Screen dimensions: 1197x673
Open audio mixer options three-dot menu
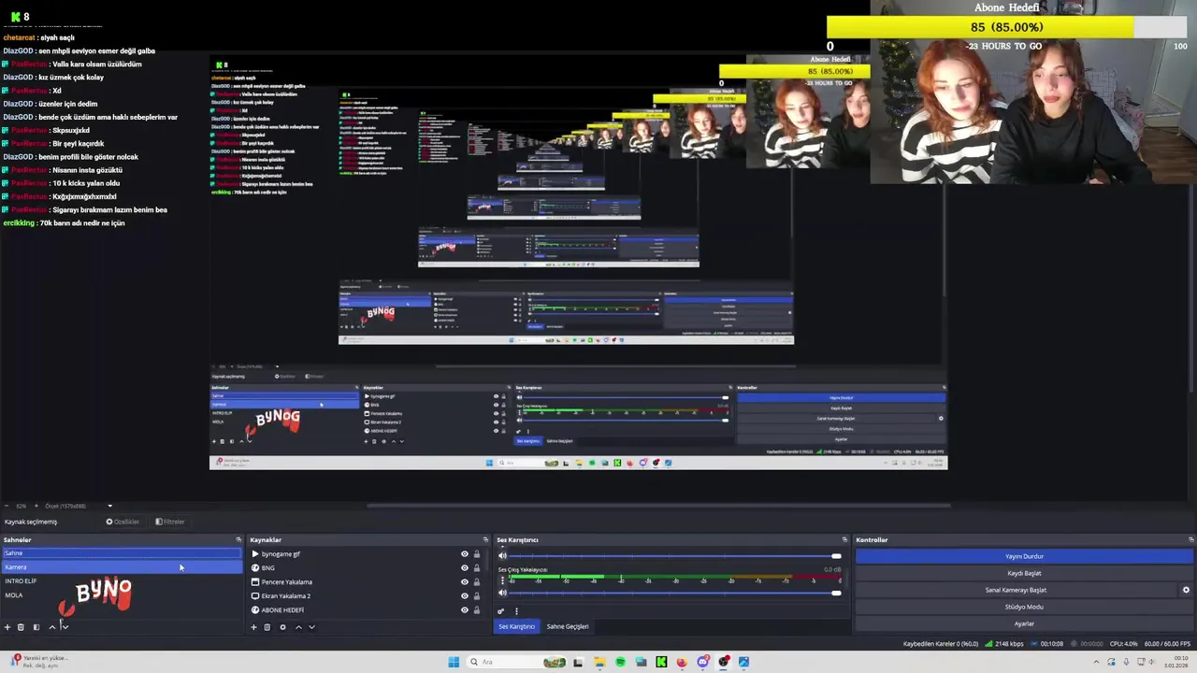point(516,611)
